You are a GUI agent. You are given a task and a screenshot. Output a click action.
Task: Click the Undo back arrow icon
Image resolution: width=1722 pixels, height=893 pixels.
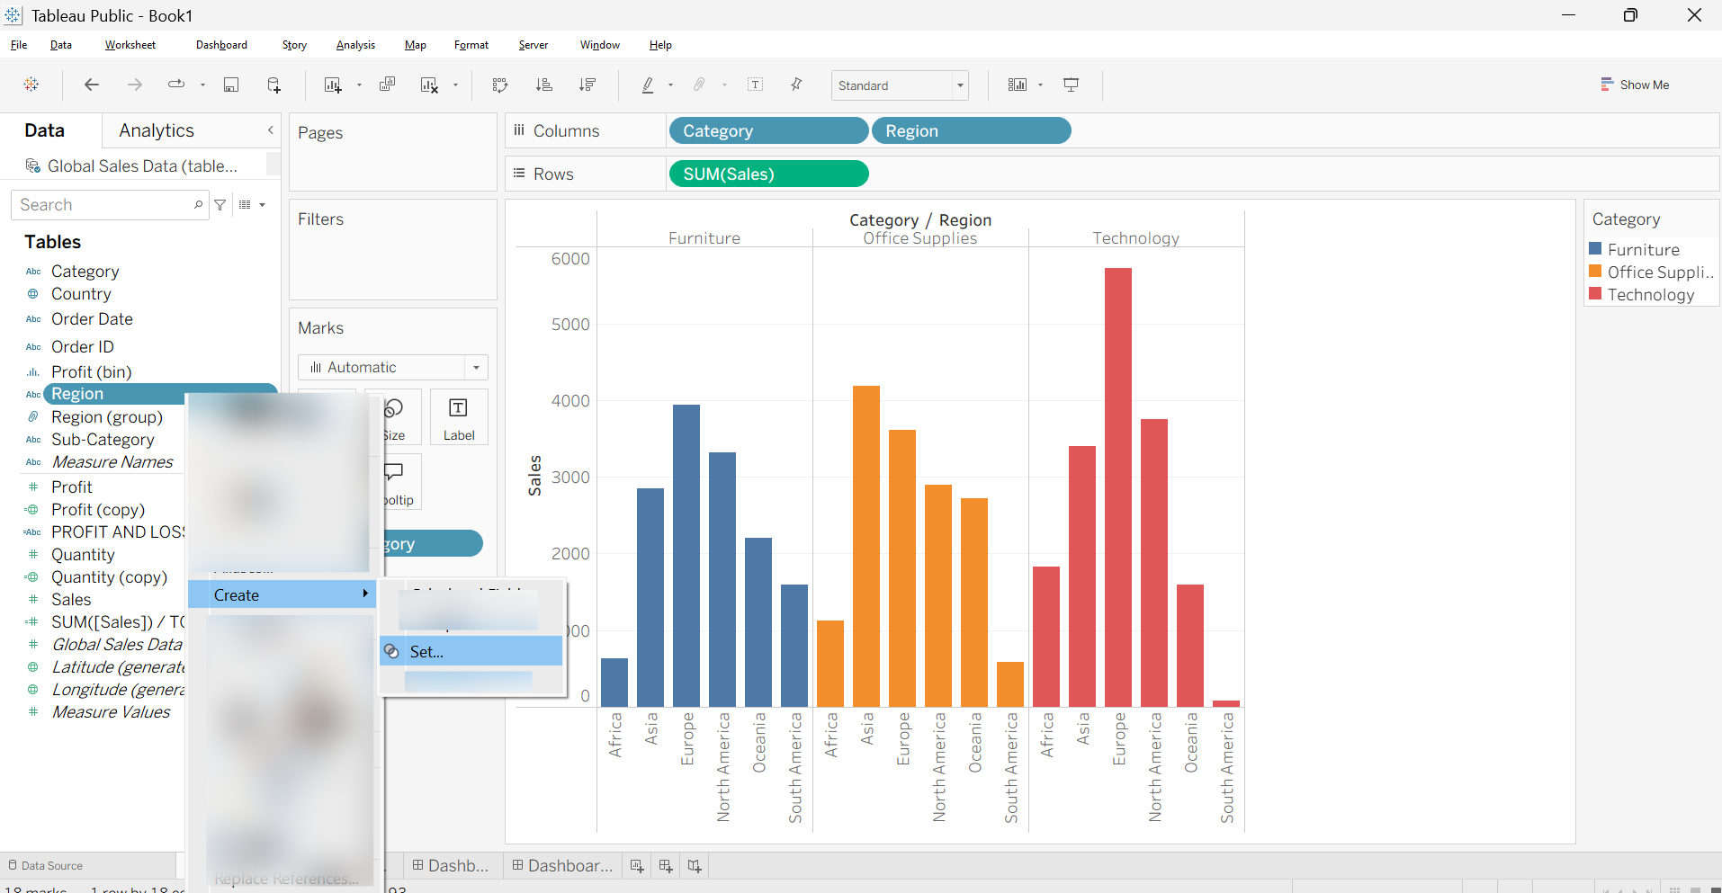[91, 85]
